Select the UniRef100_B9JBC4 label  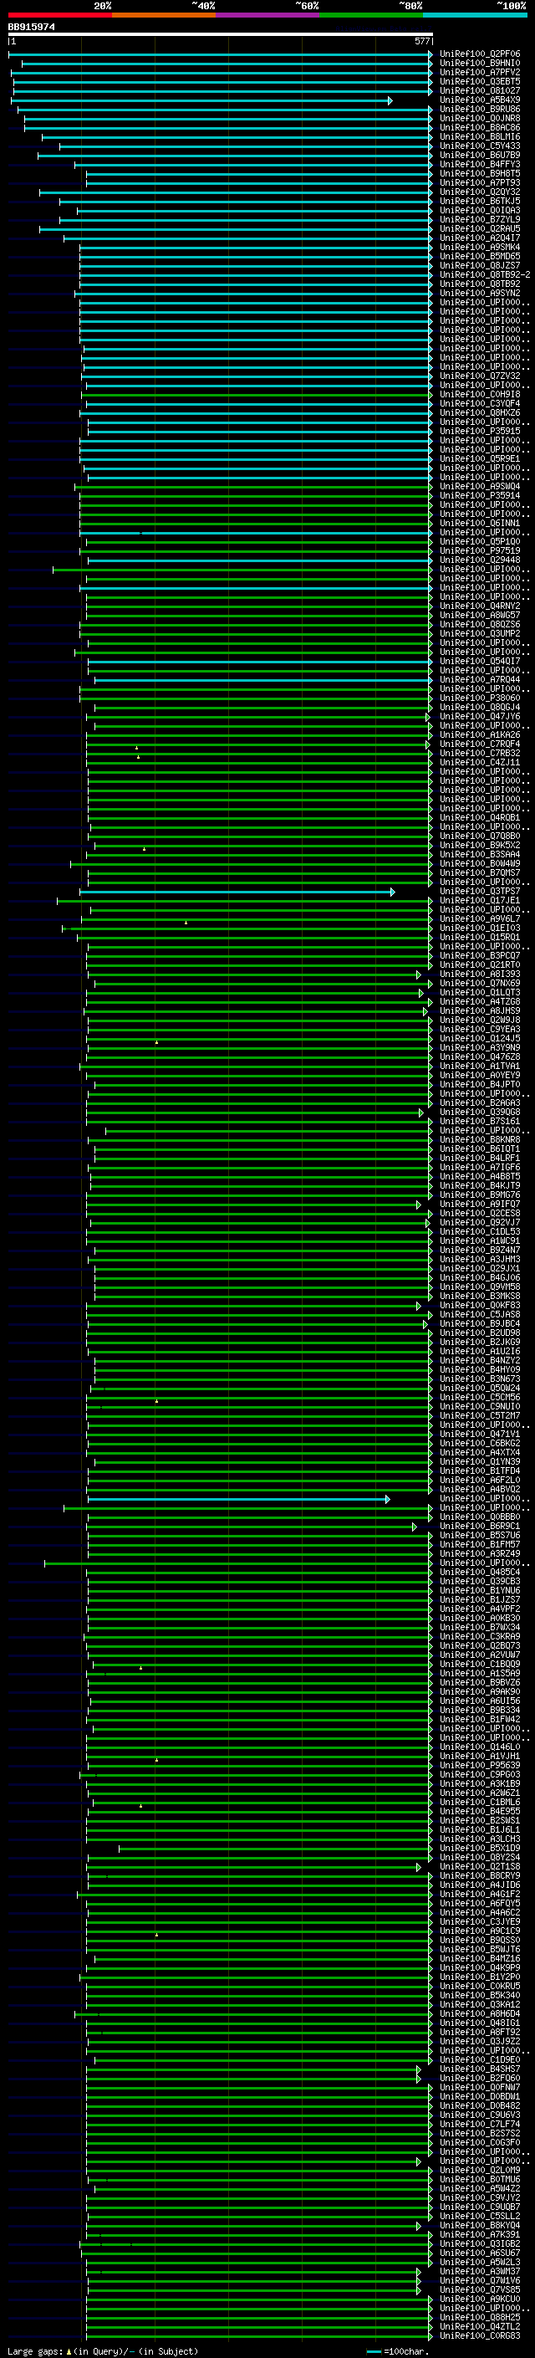click(480, 1323)
